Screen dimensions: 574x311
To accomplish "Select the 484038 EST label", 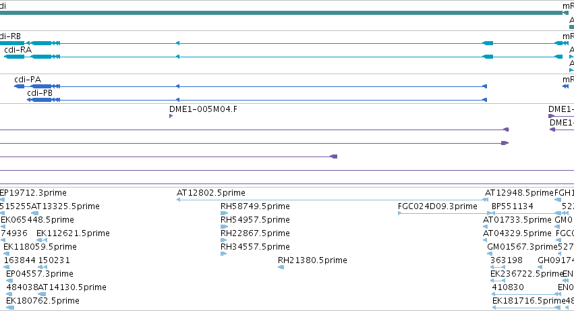I will point(22,287).
